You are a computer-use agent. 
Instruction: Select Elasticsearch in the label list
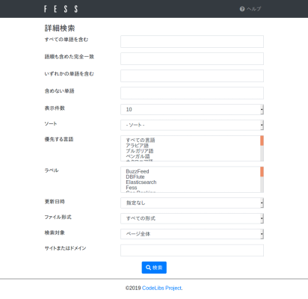[141, 182]
